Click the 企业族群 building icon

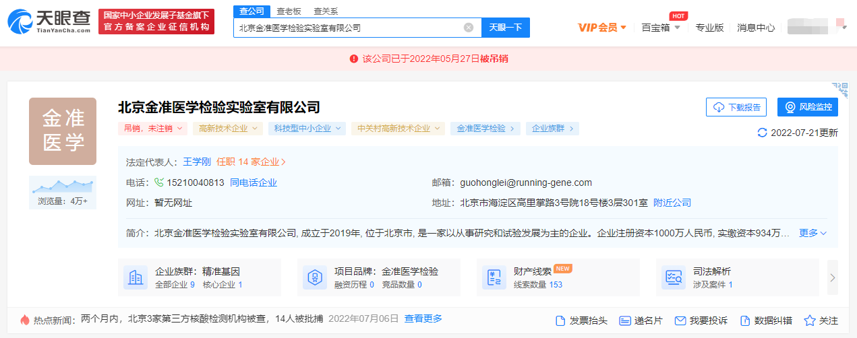(x=136, y=277)
